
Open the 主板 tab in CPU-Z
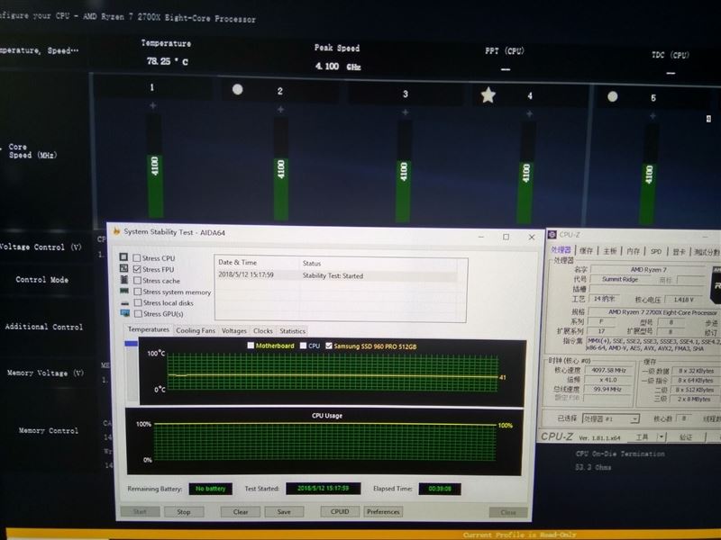tap(610, 251)
